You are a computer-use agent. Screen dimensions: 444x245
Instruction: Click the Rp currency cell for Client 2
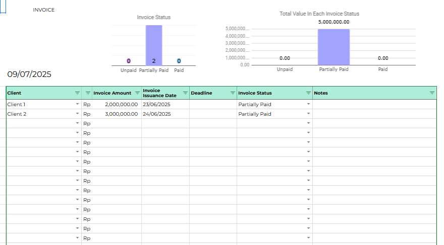tap(87, 114)
